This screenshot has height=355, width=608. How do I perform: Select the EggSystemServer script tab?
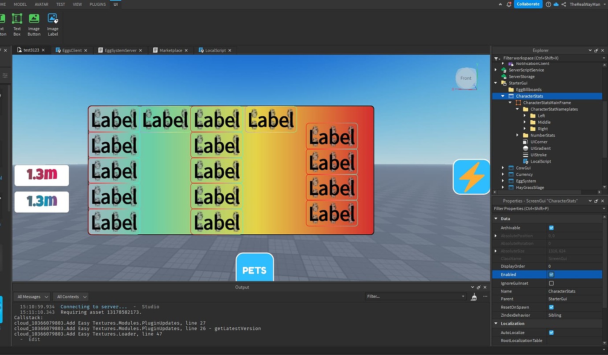pos(120,50)
